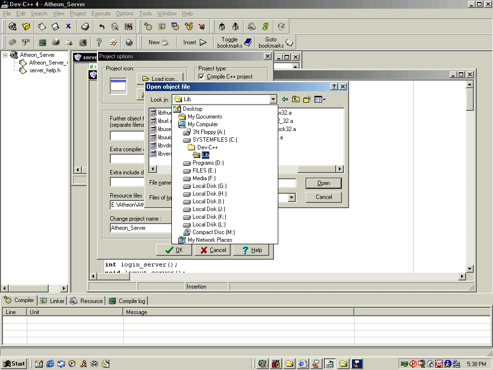Click the question mark help toolbar icon
Viewport: 493px width, 370px height.
coord(99,42)
